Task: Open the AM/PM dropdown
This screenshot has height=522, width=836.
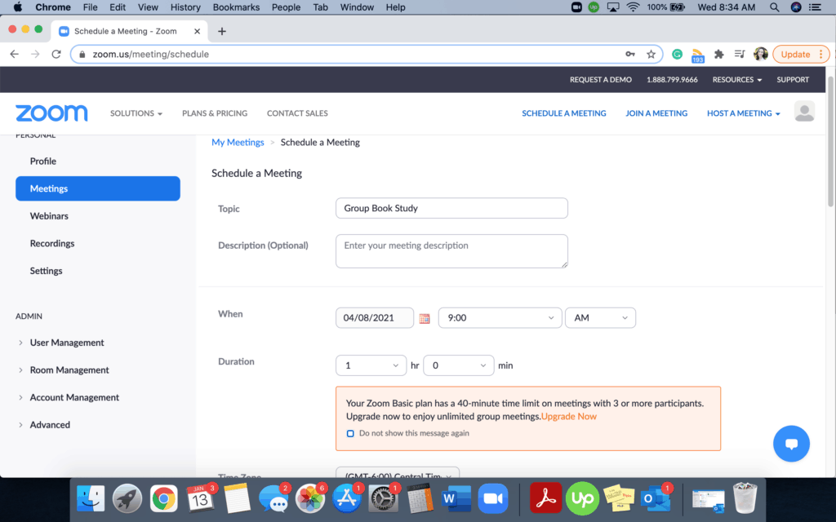Action: coord(600,318)
